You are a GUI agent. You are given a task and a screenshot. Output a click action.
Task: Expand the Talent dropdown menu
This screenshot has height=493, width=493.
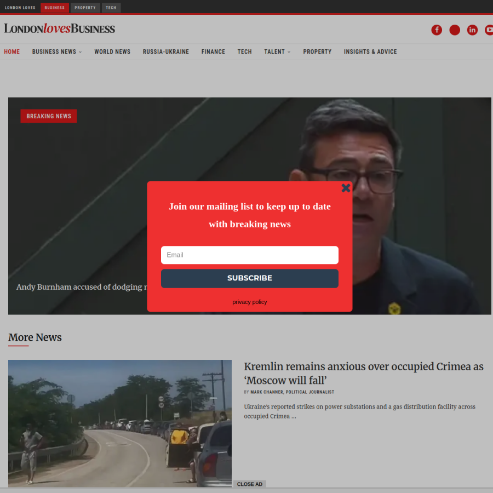(277, 51)
